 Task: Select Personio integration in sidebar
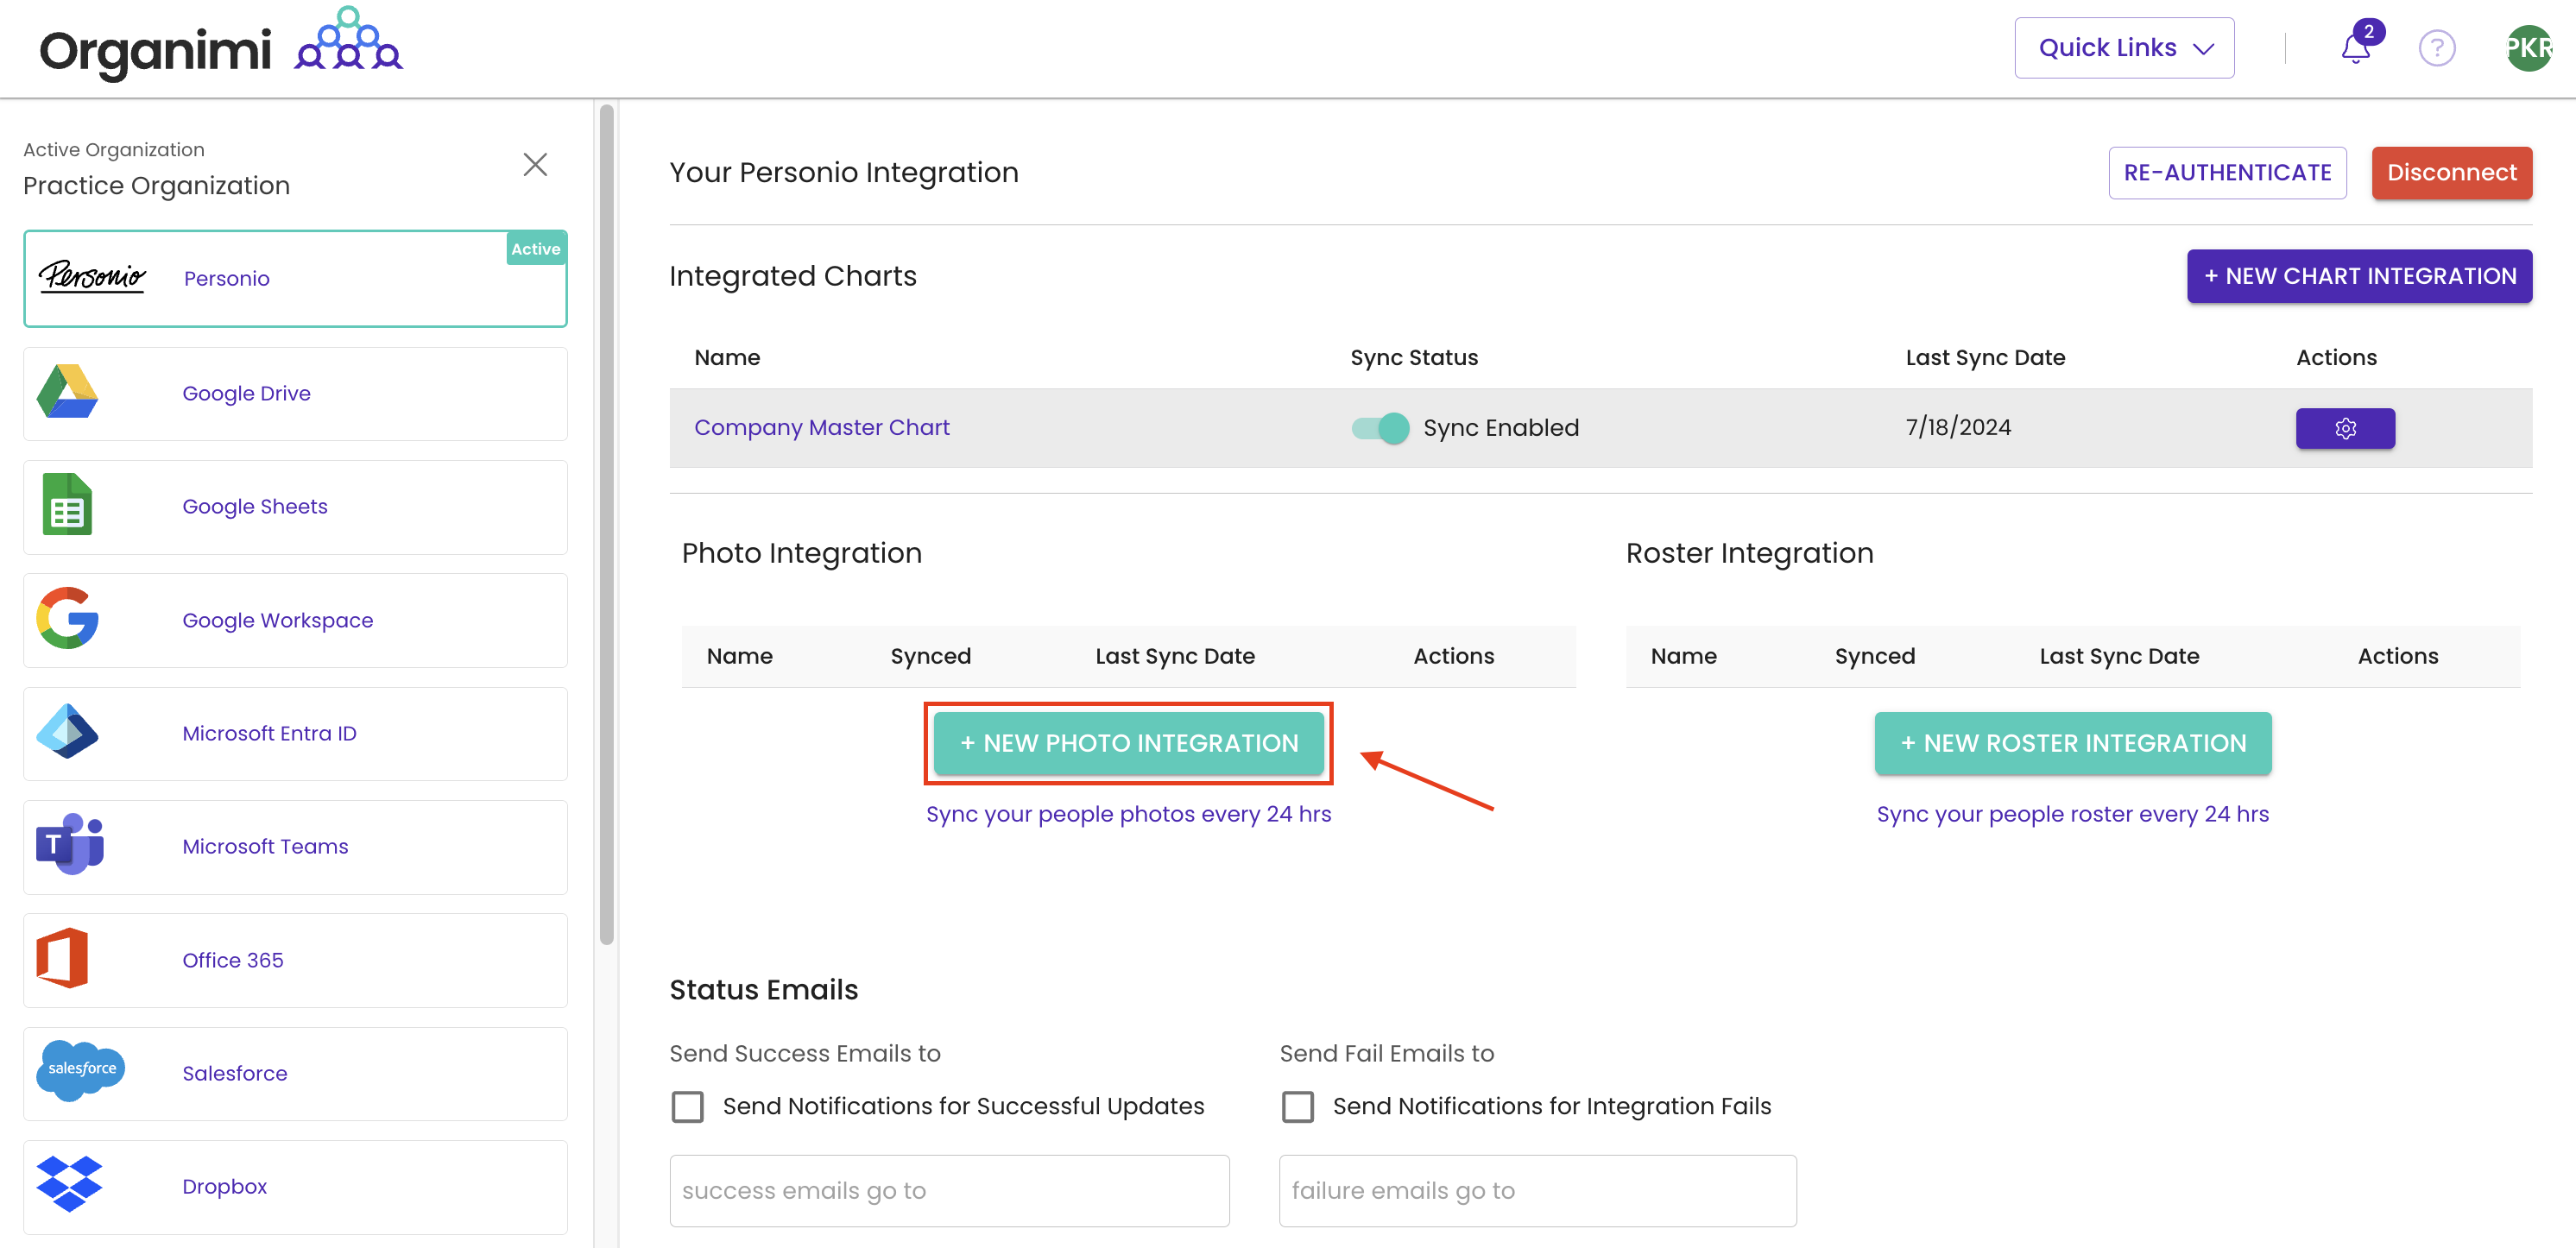point(295,279)
